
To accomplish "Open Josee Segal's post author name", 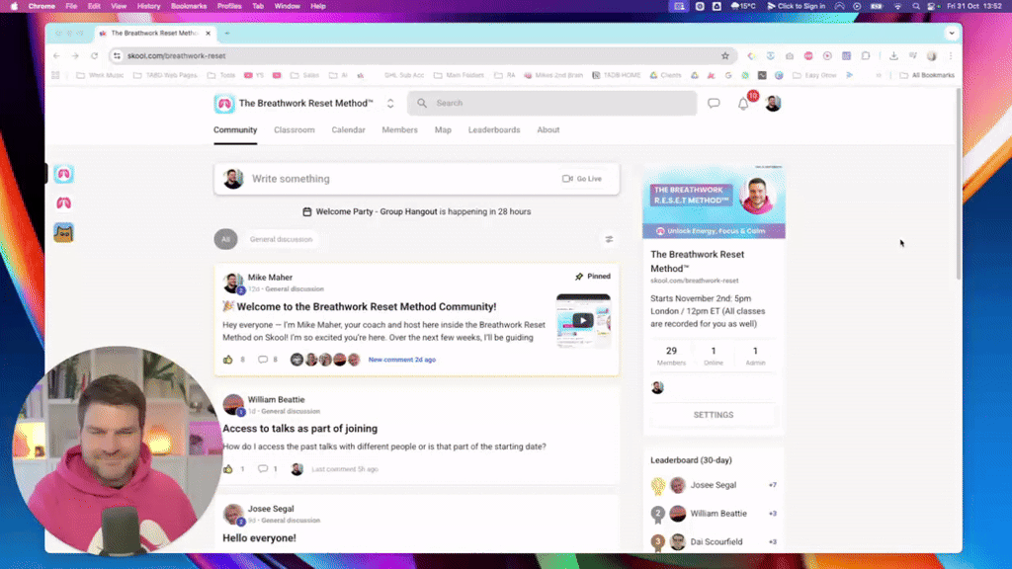I will tap(271, 509).
